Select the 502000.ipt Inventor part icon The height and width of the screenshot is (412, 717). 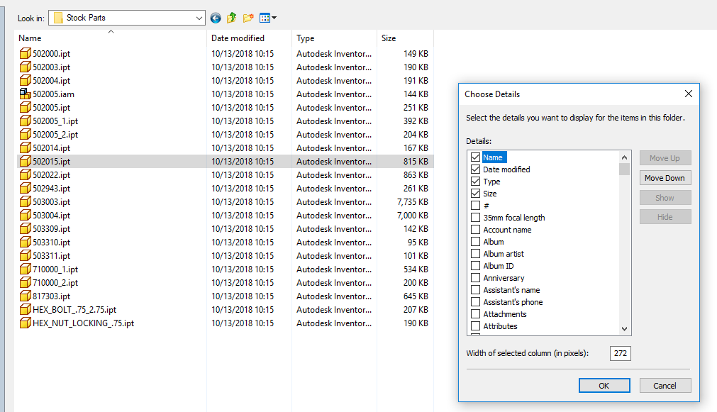click(26, 53)
